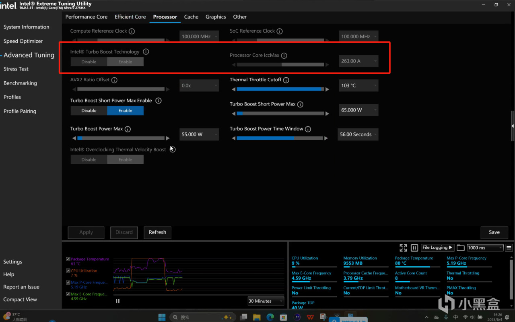The image size is (515, 322).
Task: Start File Logging
Action: [437, 248]
